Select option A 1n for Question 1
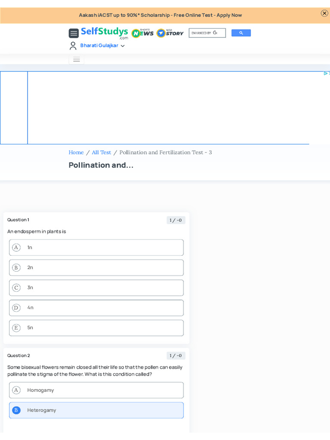This screenshot has height=440, width=330. point(96,247)
